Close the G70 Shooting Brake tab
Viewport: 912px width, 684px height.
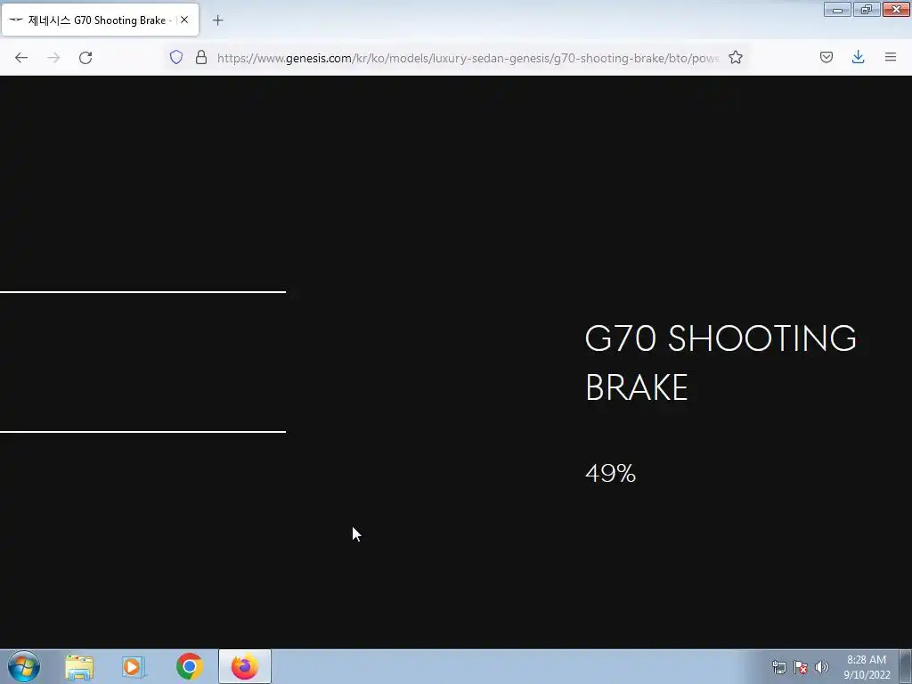[184, 20]
